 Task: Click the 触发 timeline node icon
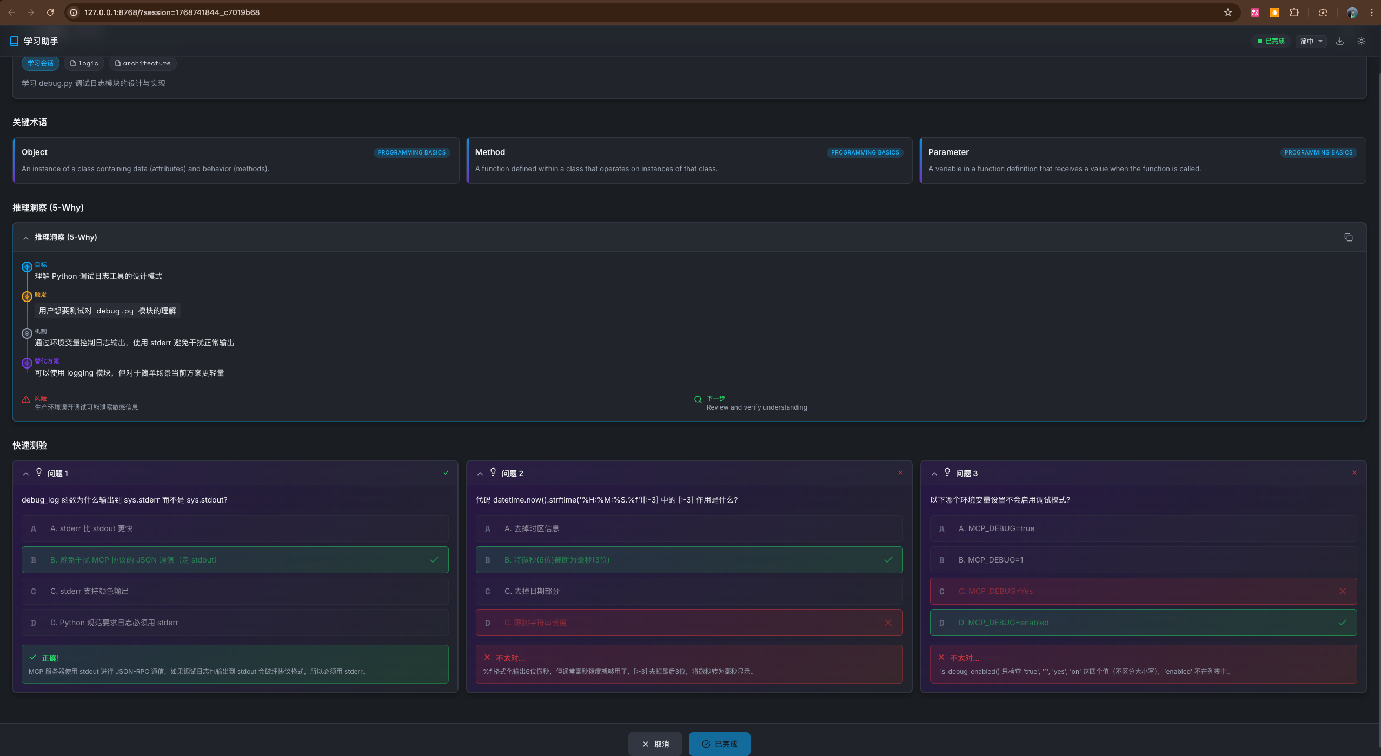tap(26, 297)
